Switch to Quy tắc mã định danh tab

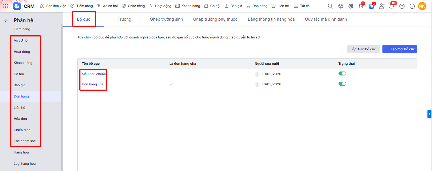[x=326, y=19]
